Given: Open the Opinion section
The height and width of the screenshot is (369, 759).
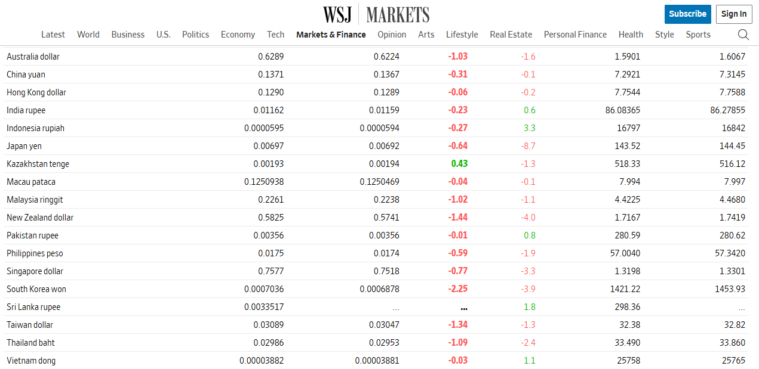Looking at the screenshot, I should point(392,35).
